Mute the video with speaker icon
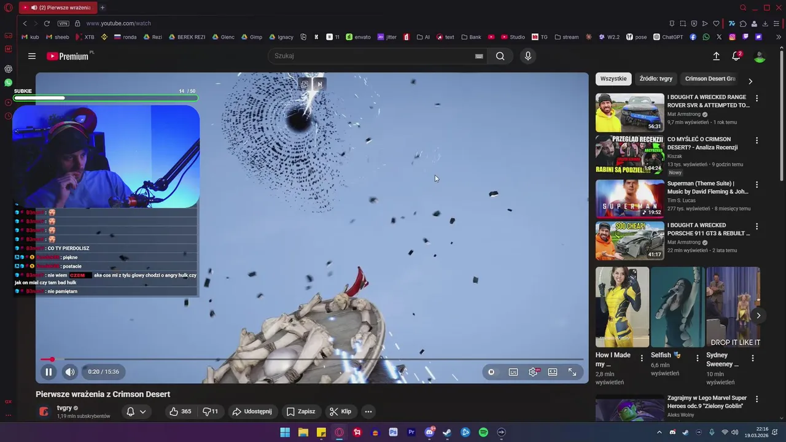Viewport: 786px width, 442px height. (70, 371)
